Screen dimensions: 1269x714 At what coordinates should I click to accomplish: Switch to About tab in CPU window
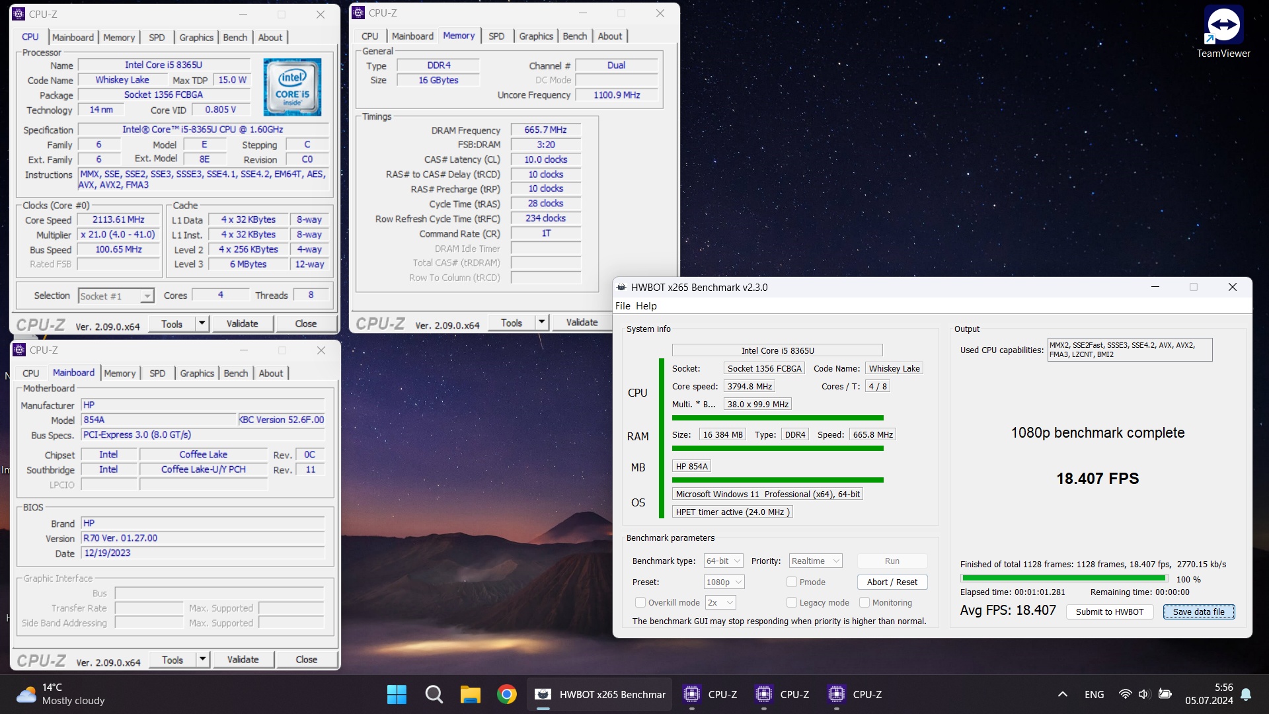(270, 38)
